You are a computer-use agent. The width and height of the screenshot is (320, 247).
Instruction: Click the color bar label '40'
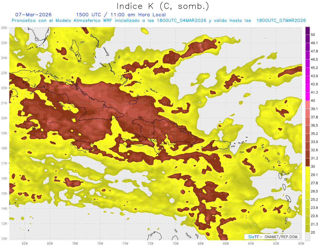(313, 101)
